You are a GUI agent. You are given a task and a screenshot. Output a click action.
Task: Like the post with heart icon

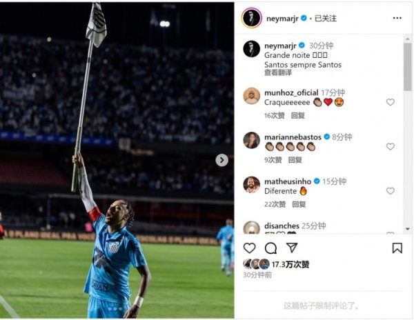click(x=249, y=248)
